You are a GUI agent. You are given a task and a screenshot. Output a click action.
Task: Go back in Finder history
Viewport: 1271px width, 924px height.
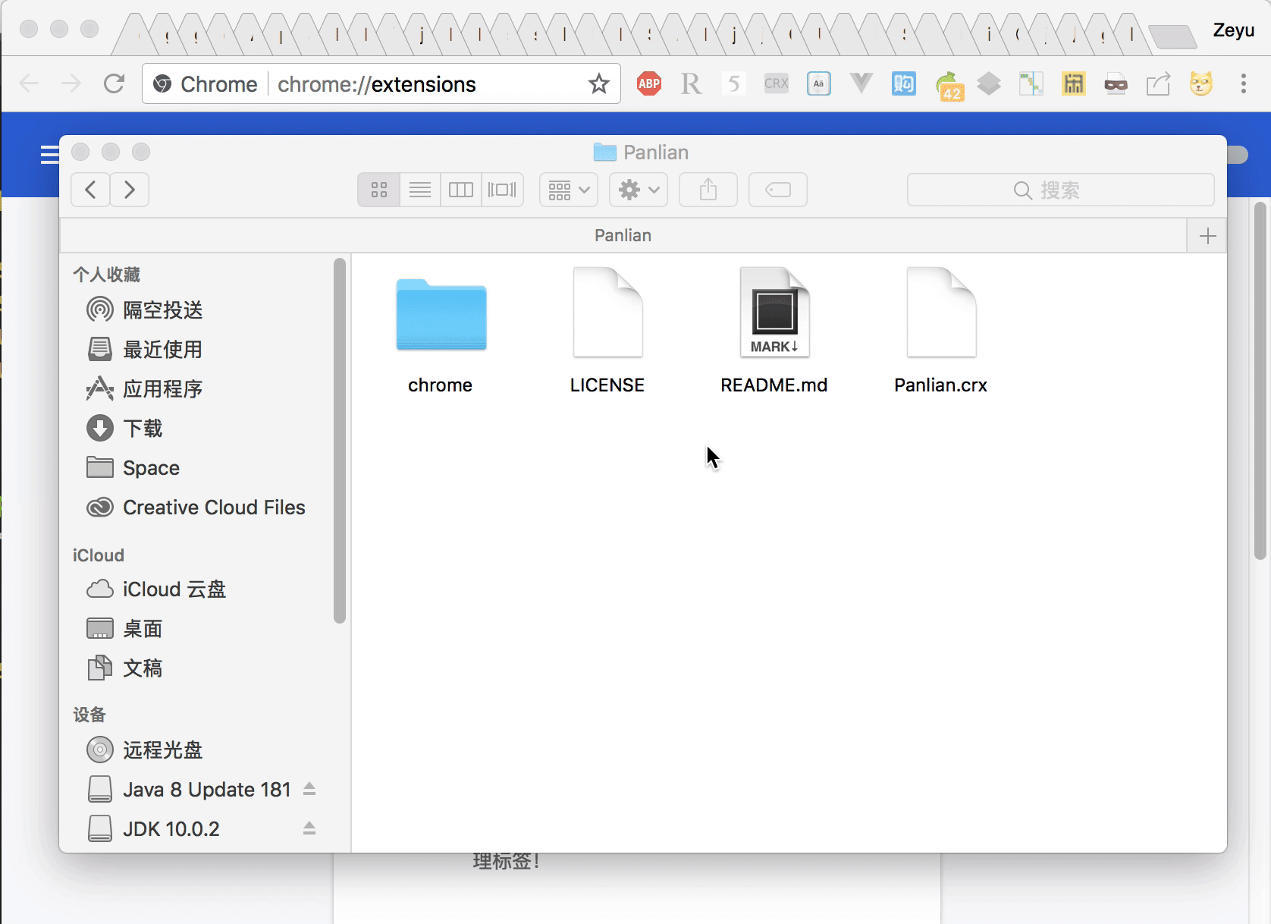tap(90, 190)
